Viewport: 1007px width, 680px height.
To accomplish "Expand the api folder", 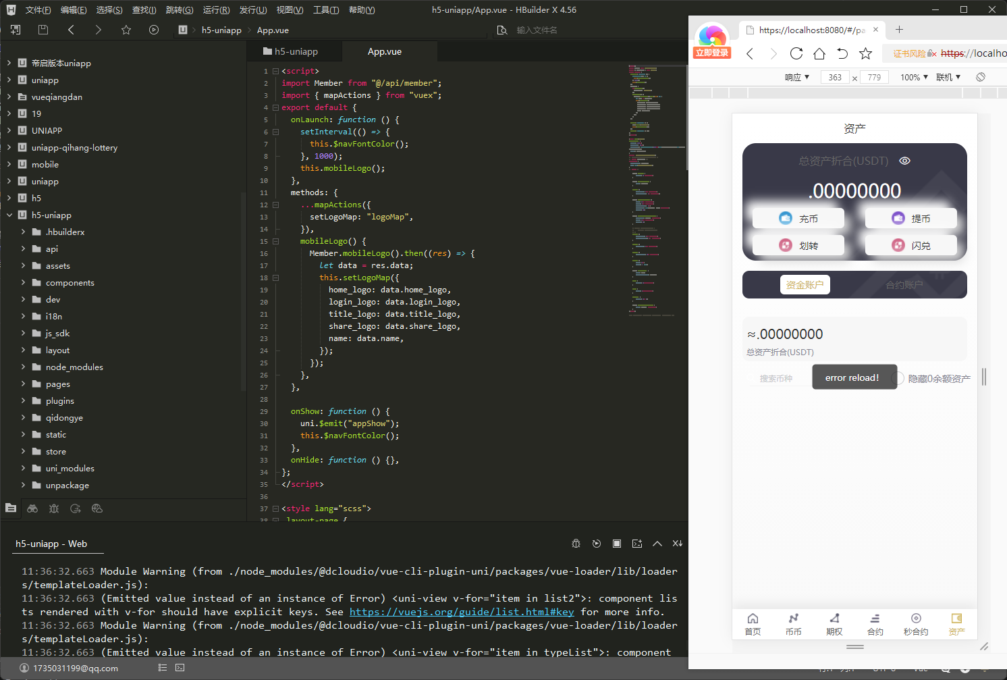I will click(x=24, y=249).
